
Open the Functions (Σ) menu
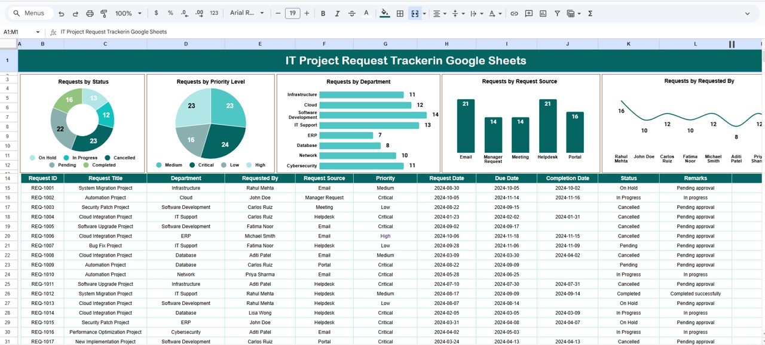[x=589, y=13]
